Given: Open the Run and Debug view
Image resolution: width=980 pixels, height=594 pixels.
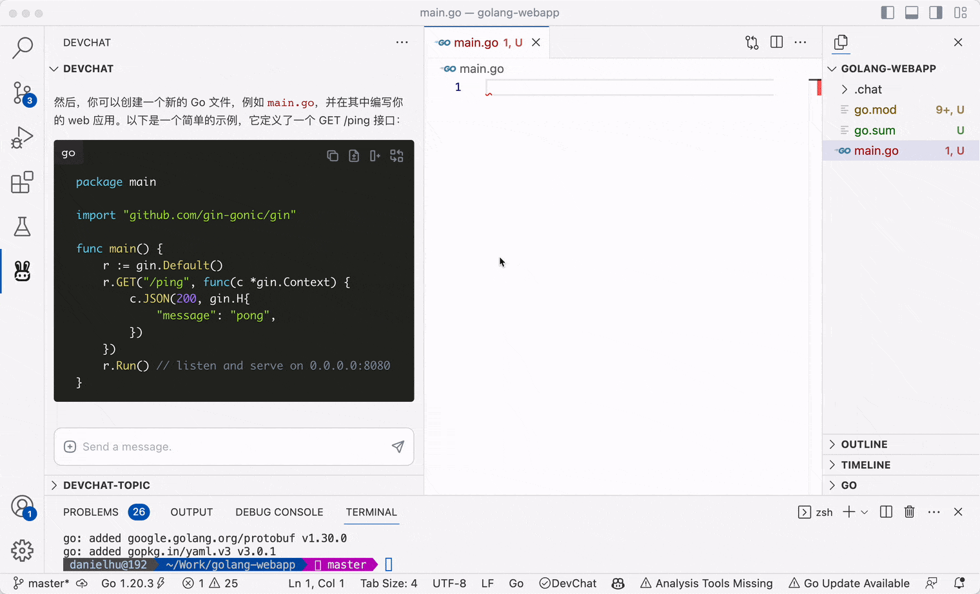Looking at the screenshot, I should [22, 137].
